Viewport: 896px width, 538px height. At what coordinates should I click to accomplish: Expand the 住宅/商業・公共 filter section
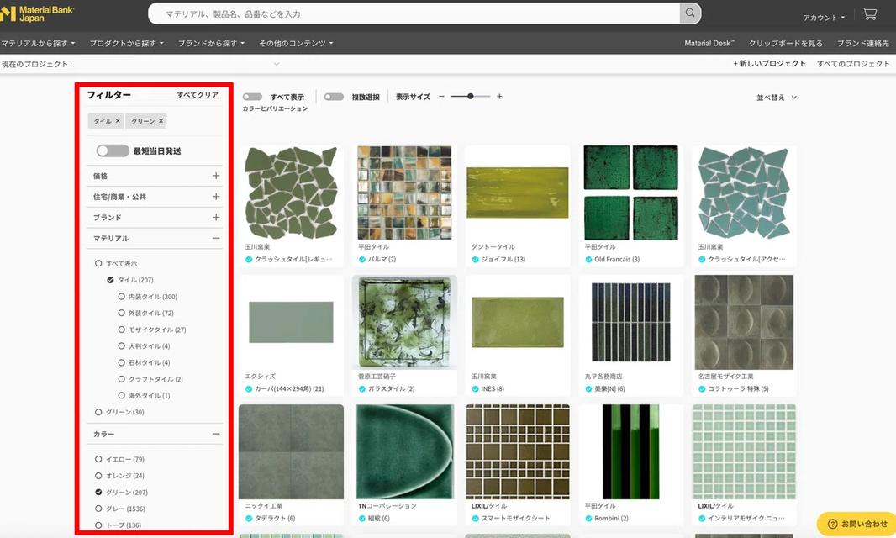coord(216,197)
